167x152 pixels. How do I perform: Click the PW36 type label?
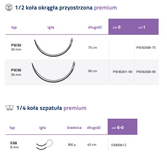point(16,70)
